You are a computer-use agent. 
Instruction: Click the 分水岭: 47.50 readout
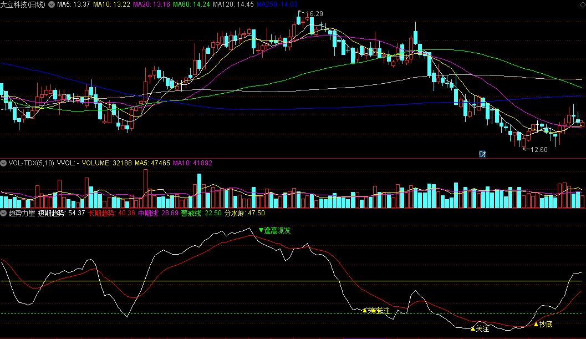(x=245, y=213)
